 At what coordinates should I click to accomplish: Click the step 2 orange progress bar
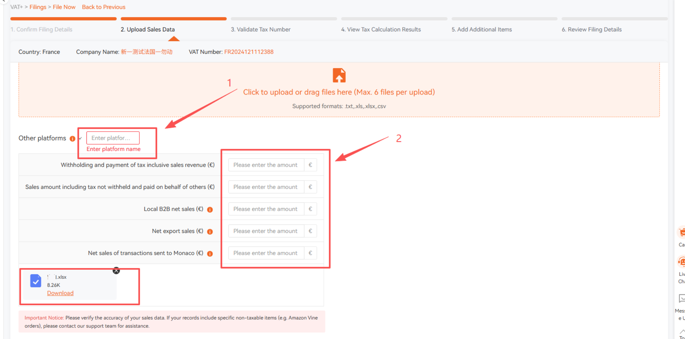pos(174,19)
